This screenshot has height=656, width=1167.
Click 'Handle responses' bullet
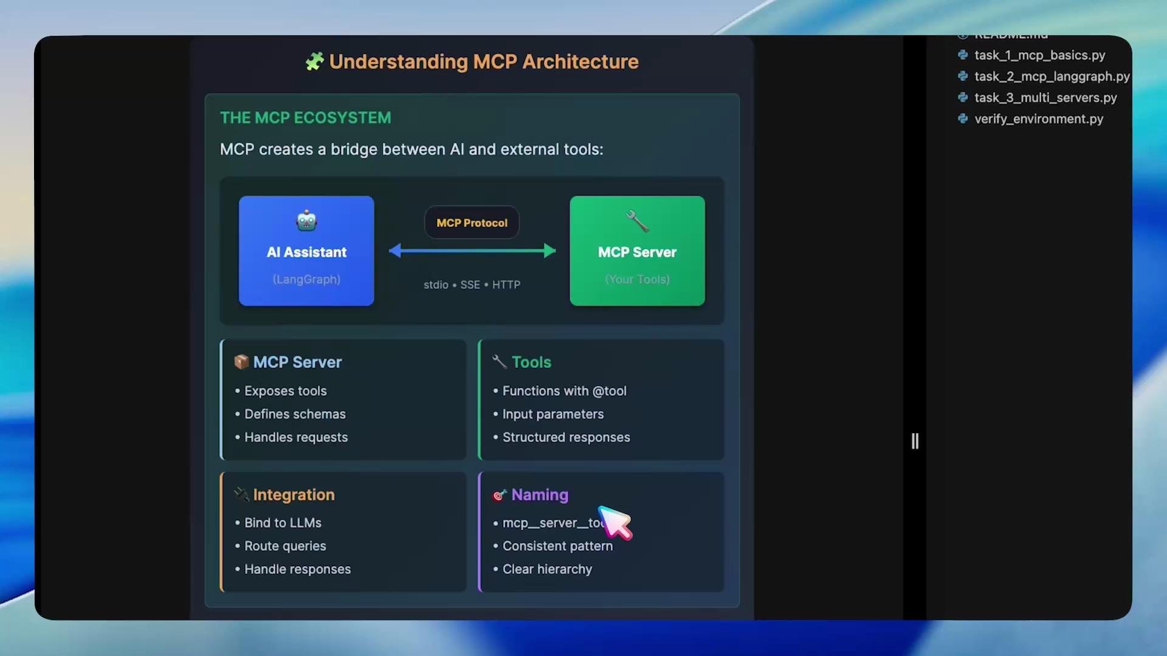click(297, 569)
